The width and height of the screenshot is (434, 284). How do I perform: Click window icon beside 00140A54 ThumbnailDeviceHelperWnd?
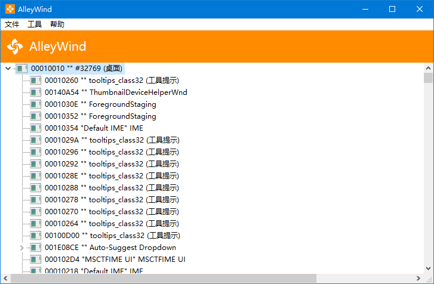coord(36,92)
